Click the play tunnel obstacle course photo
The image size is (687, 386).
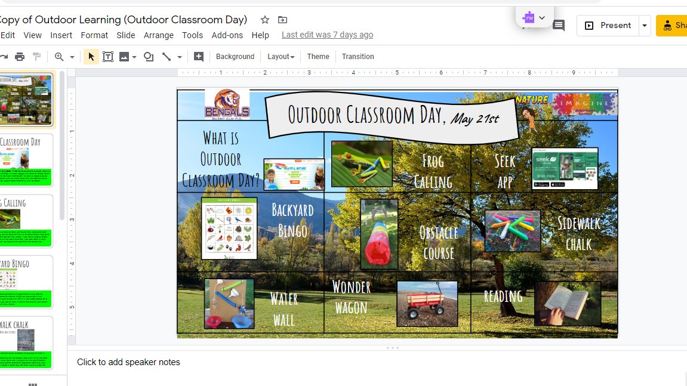[x=379, y=234]
